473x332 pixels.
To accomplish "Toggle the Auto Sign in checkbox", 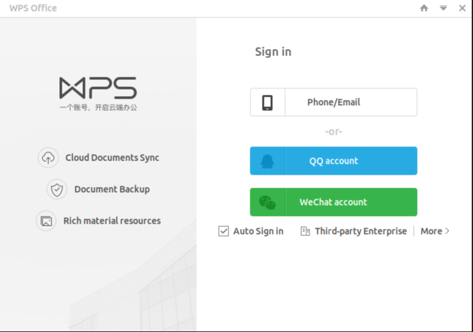I will (x=223, y=231).
